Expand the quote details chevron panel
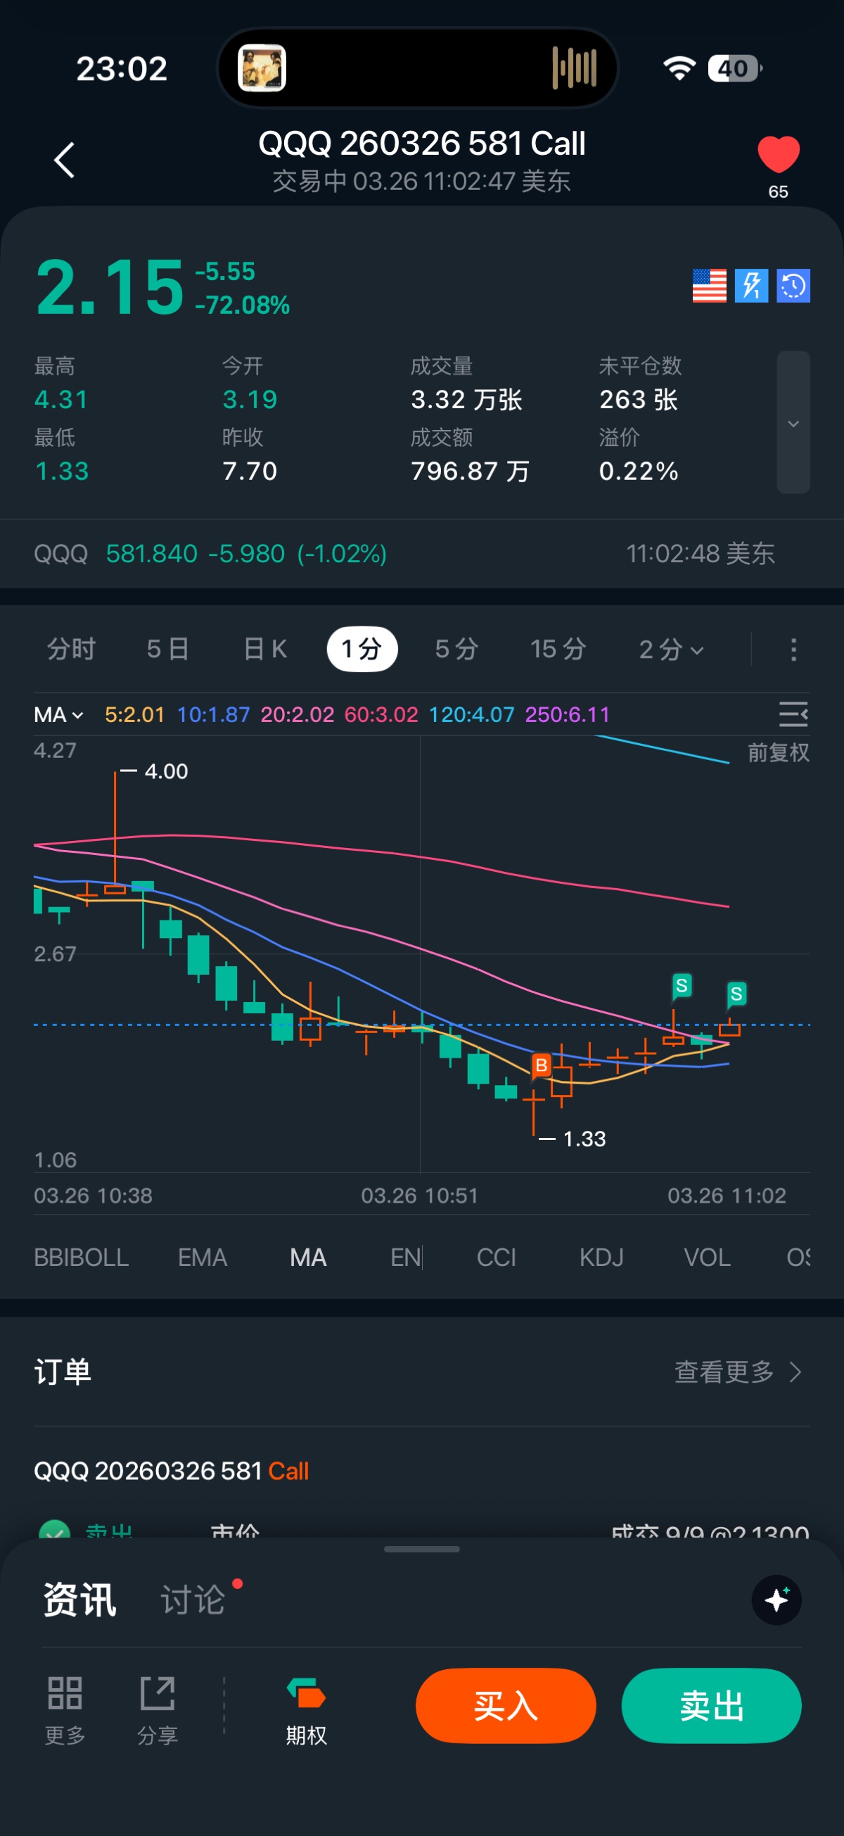Viewport: 844px width, 1836px height. click(x=793, y=423)
